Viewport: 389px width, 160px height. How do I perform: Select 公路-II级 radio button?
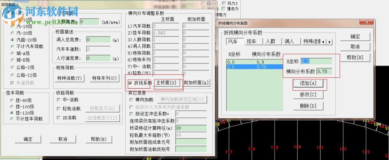click(12, 75)
